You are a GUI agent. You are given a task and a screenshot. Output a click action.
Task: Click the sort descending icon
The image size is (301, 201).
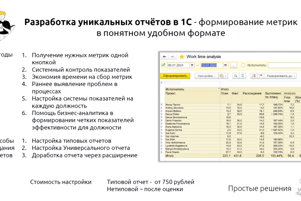(254, 76)
